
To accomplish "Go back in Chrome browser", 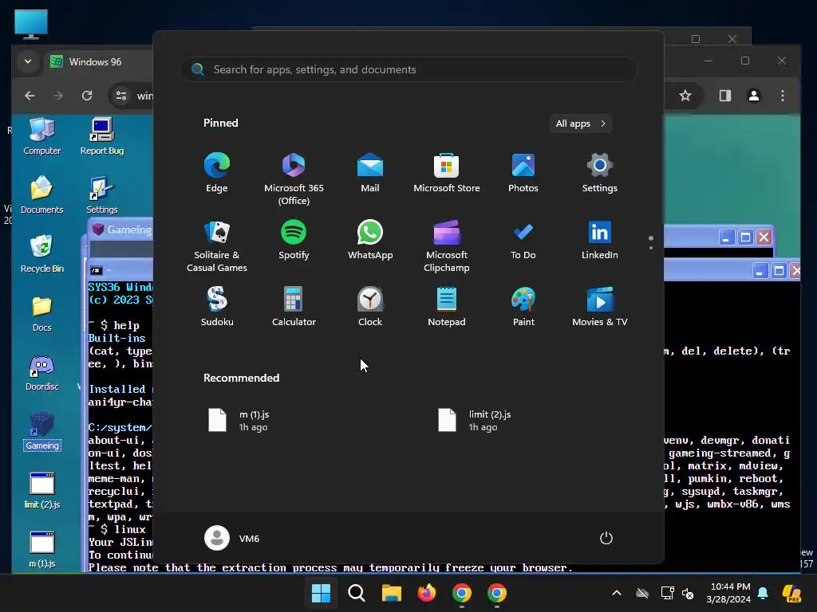I will pos(30,96).
